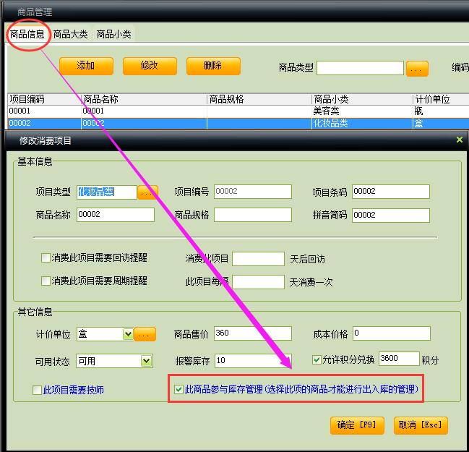Image resolution: width=469 pixels, height=452 pixels.
Task: Select the 瓶 unit cell
Action: [x=441, y=111]
